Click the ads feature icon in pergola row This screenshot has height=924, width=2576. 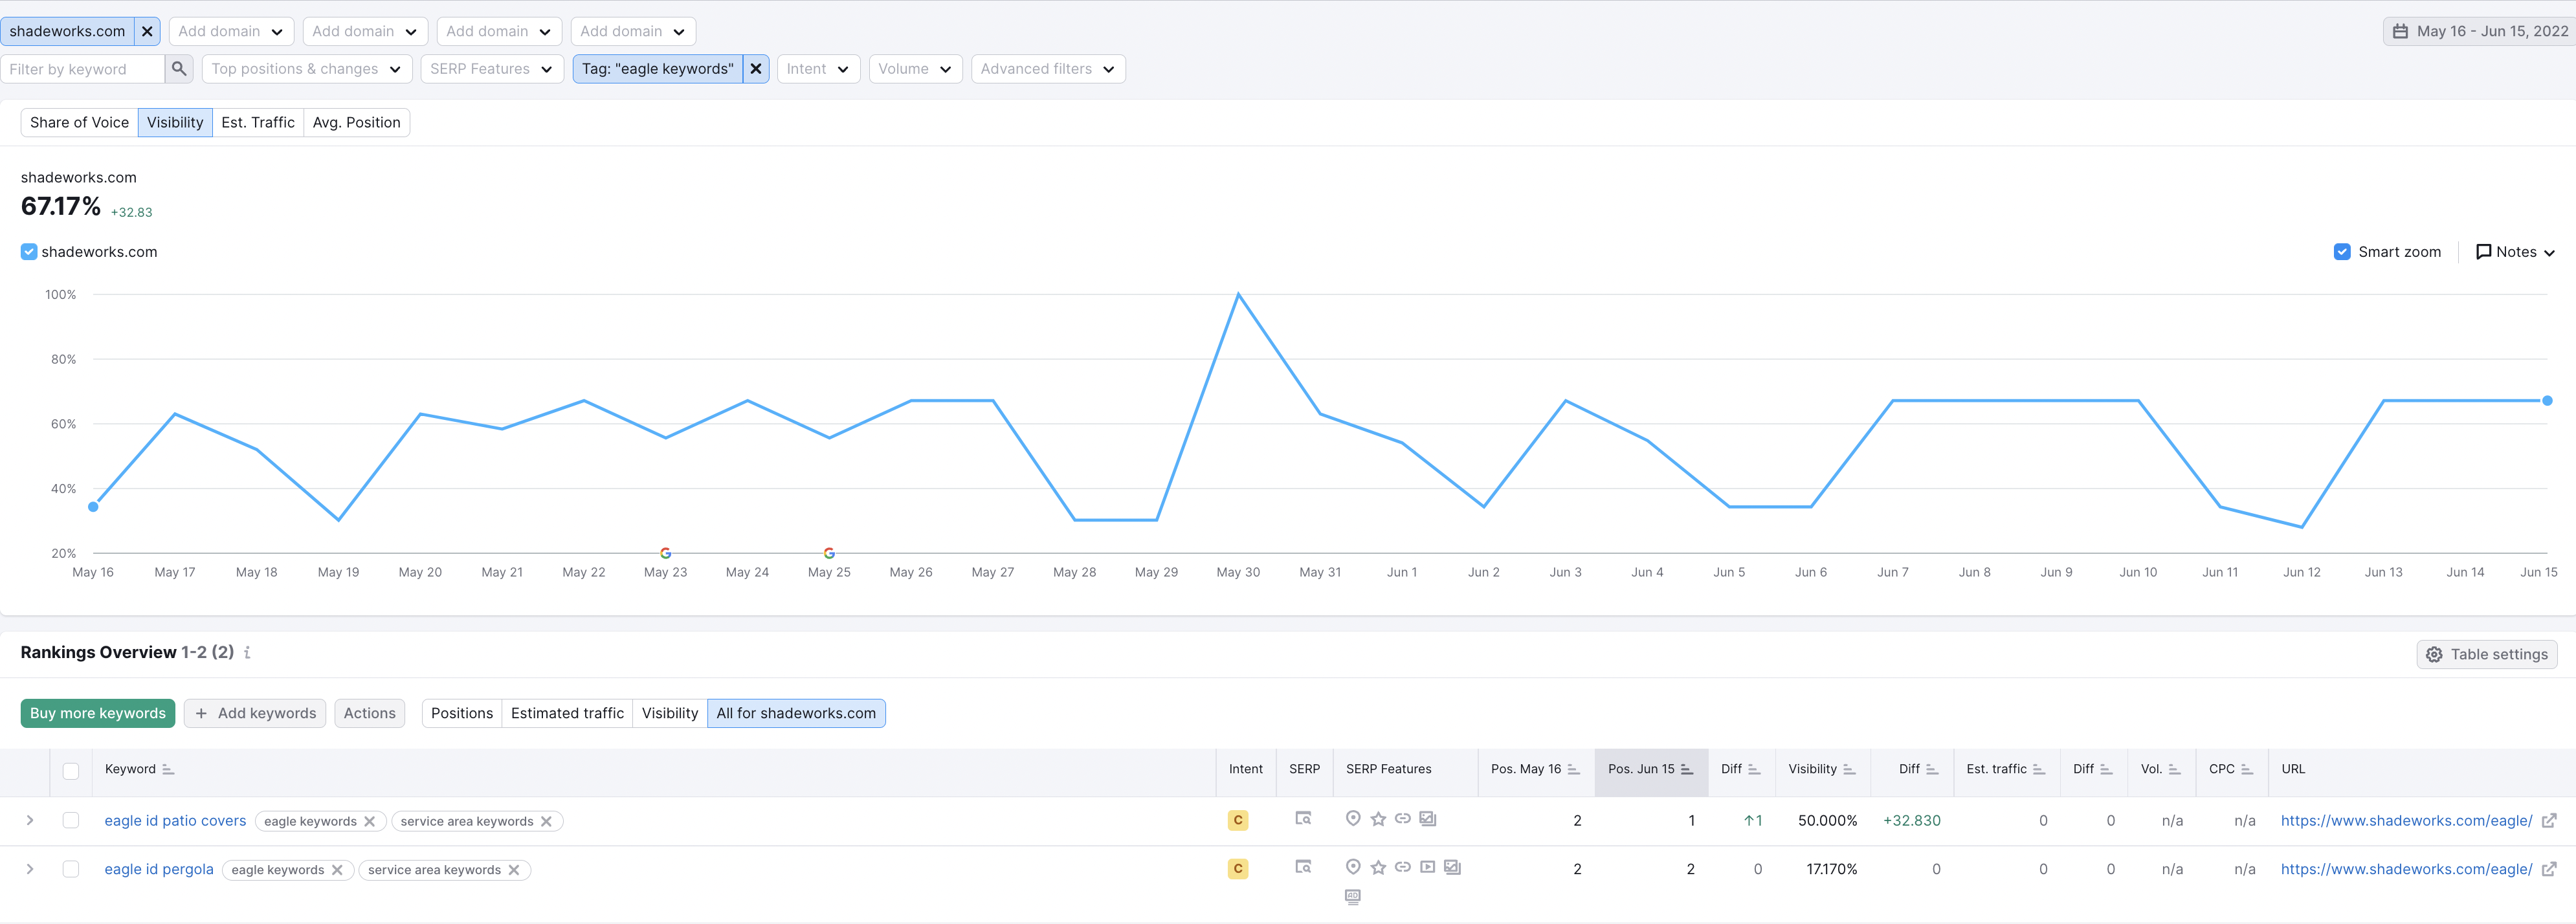click(x=1353, y=897)
